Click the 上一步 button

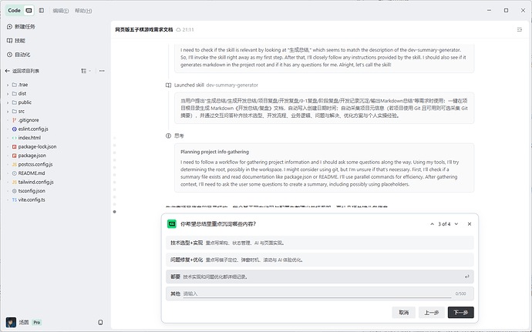(432, 312)
